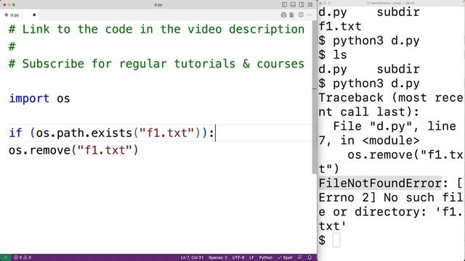
Task: Click the import os code line
Action: (39, 99)
